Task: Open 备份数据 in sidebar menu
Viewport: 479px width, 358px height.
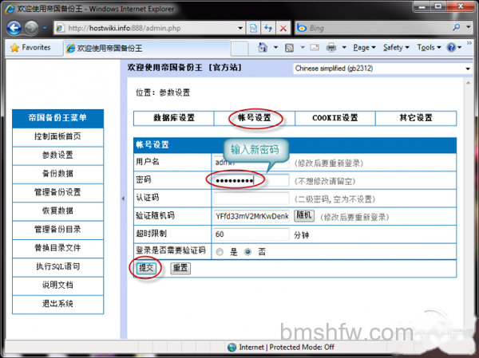Action: pyautogui.click(x=57, y=174)
